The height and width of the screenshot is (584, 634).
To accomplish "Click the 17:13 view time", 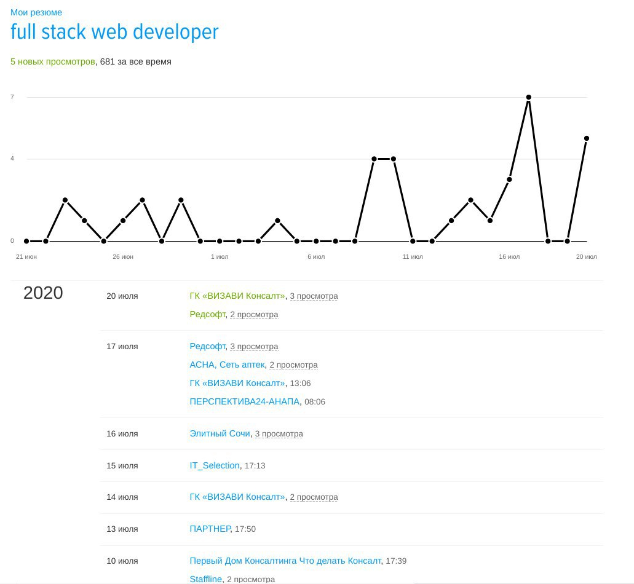I will click(255, 466).
